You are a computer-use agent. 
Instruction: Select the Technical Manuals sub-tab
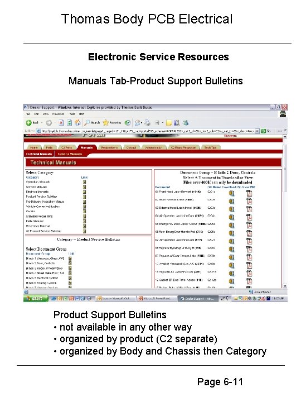click(x=39, y=154)
